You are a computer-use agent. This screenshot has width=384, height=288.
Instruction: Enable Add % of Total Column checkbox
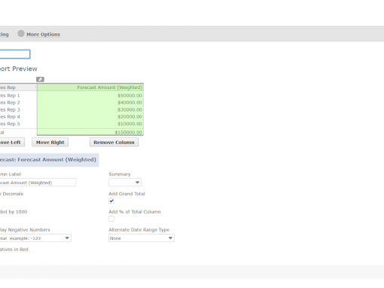pyautogui.click(x=111, y=219)
